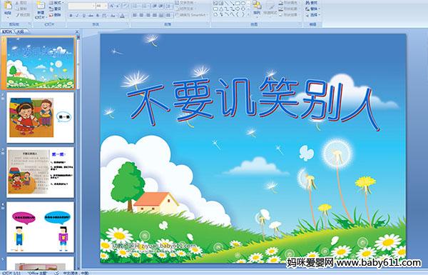Click the Convert to SmartArt button

[192, 15]
